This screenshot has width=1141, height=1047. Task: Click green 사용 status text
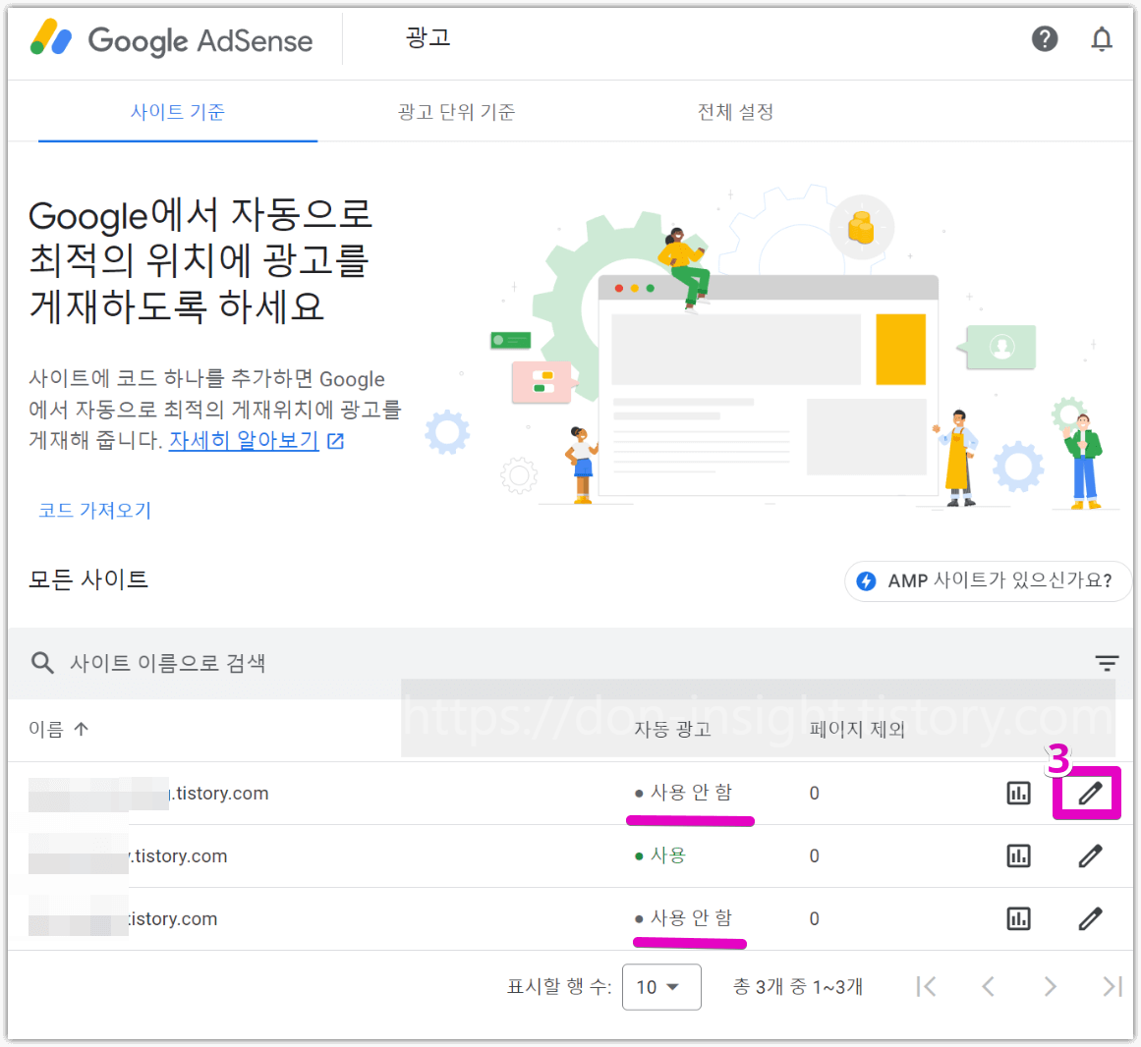pos(667,855)
